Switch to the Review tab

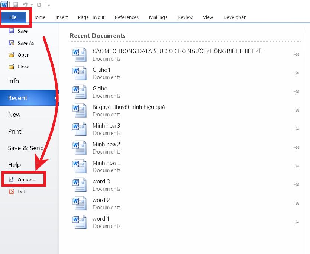185,17
